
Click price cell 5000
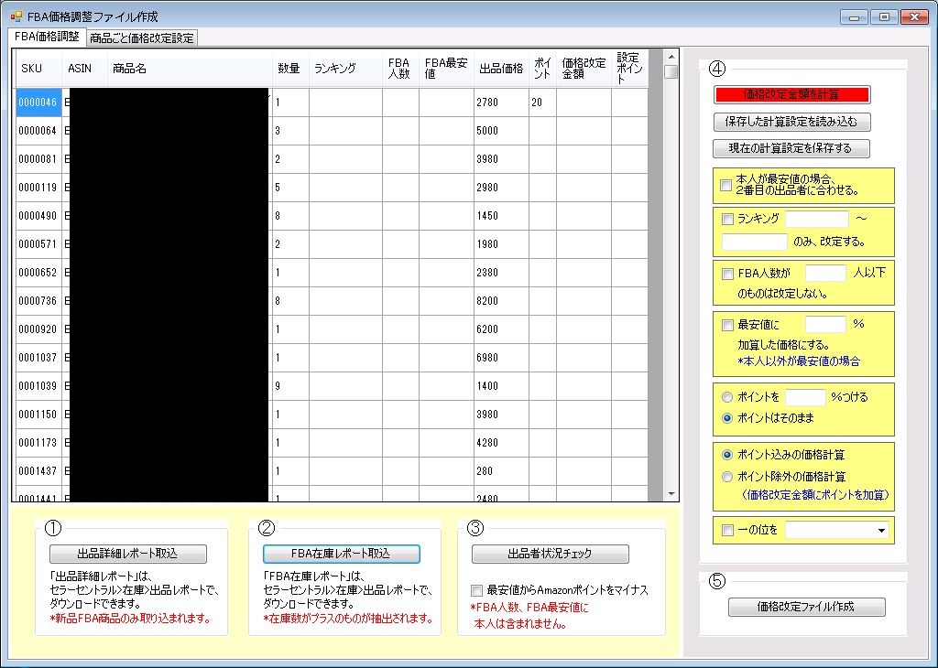pos(501,131)
